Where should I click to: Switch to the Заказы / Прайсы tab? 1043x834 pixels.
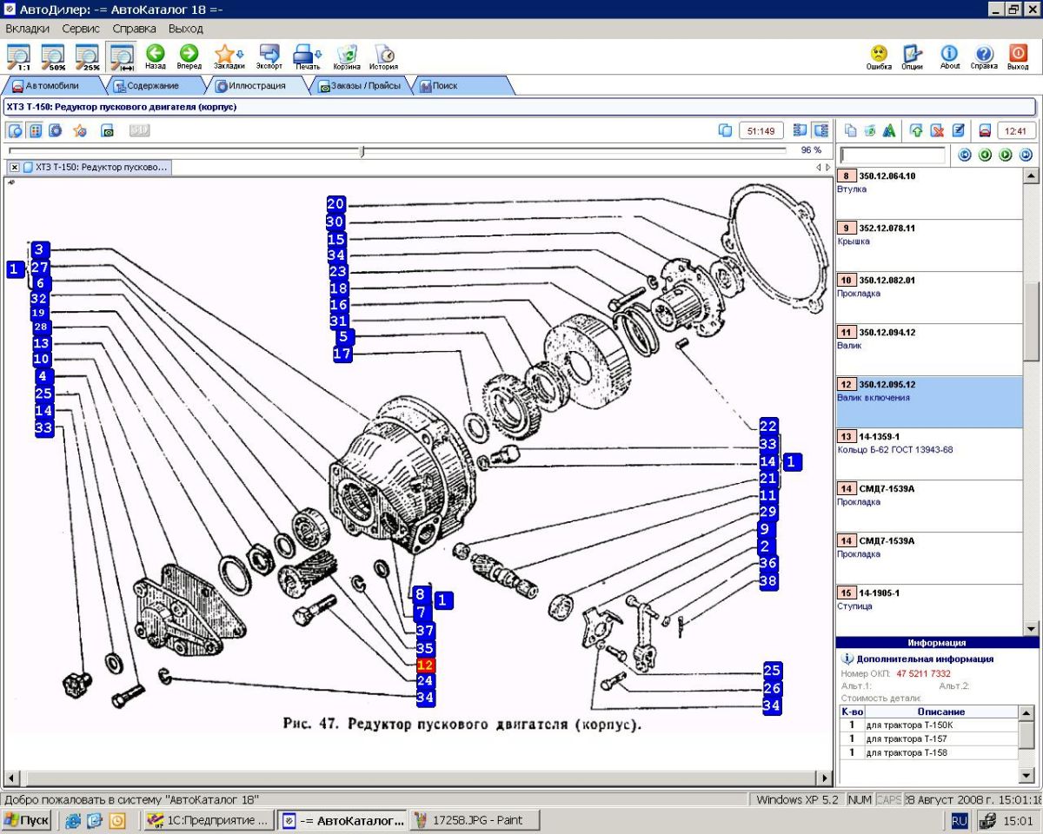click(359, 86)
